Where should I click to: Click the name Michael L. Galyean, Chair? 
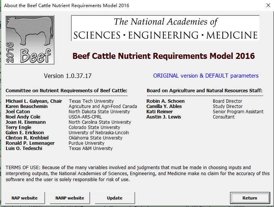click(x=34, y=101)
